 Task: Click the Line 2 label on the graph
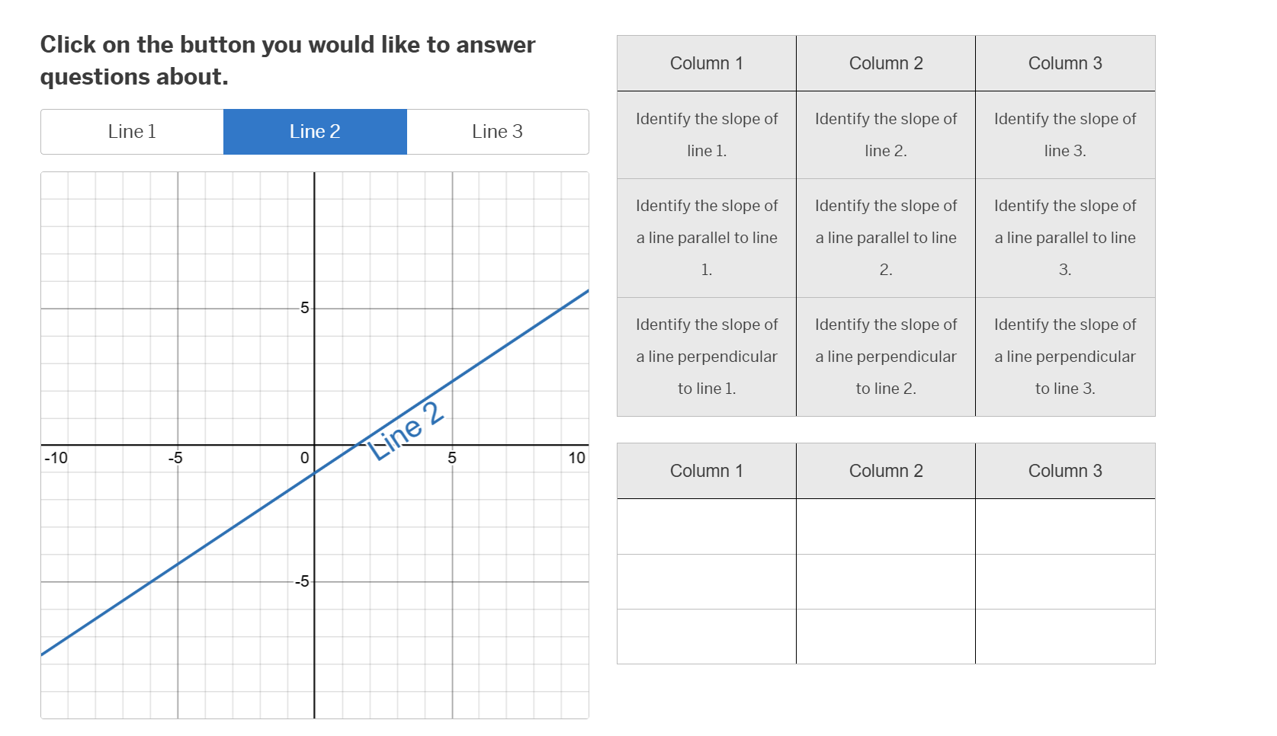(x=406, y=427)
